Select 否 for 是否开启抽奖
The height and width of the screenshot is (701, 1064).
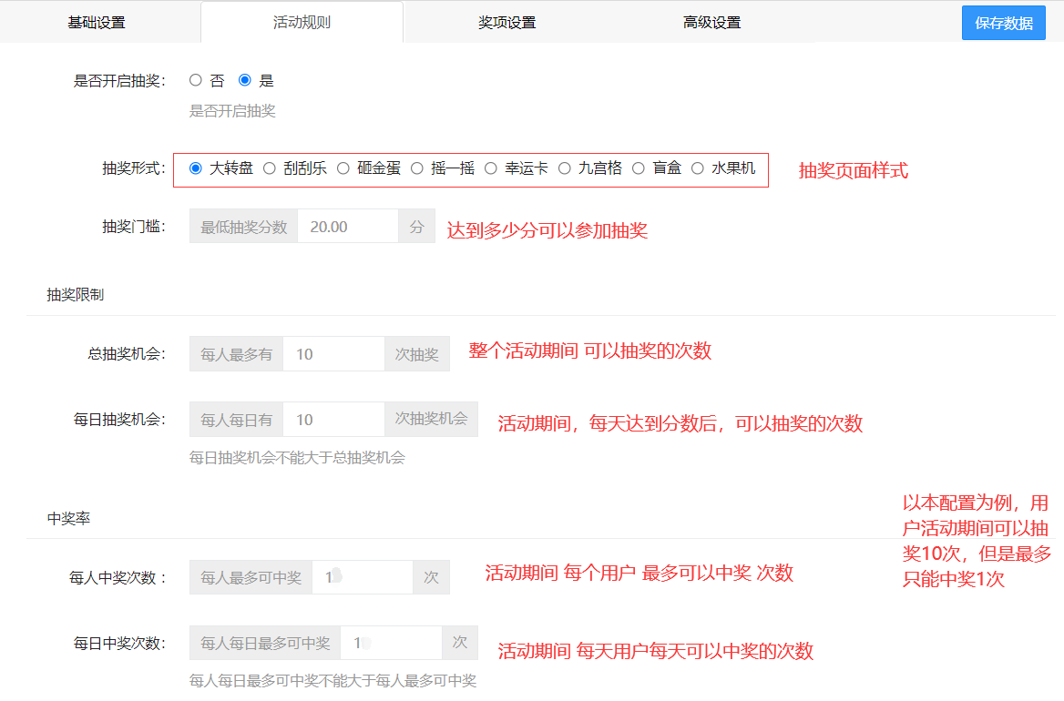196,80
